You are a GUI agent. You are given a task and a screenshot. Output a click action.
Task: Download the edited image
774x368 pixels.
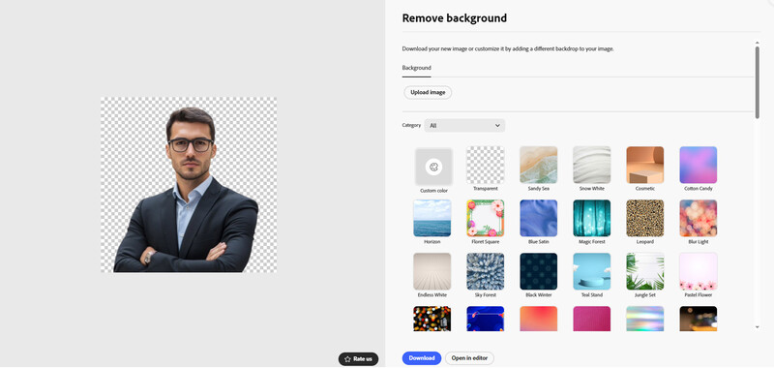(x=422, y=358)
